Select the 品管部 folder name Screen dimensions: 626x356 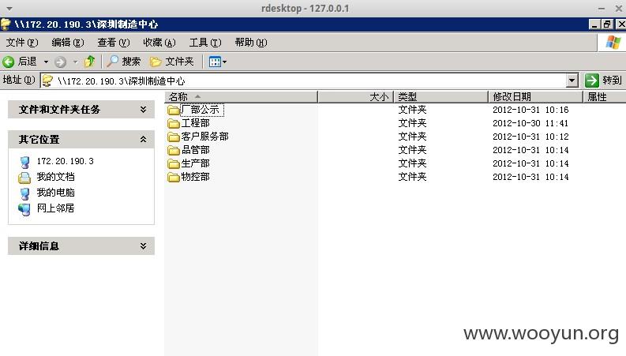[195, 150]
